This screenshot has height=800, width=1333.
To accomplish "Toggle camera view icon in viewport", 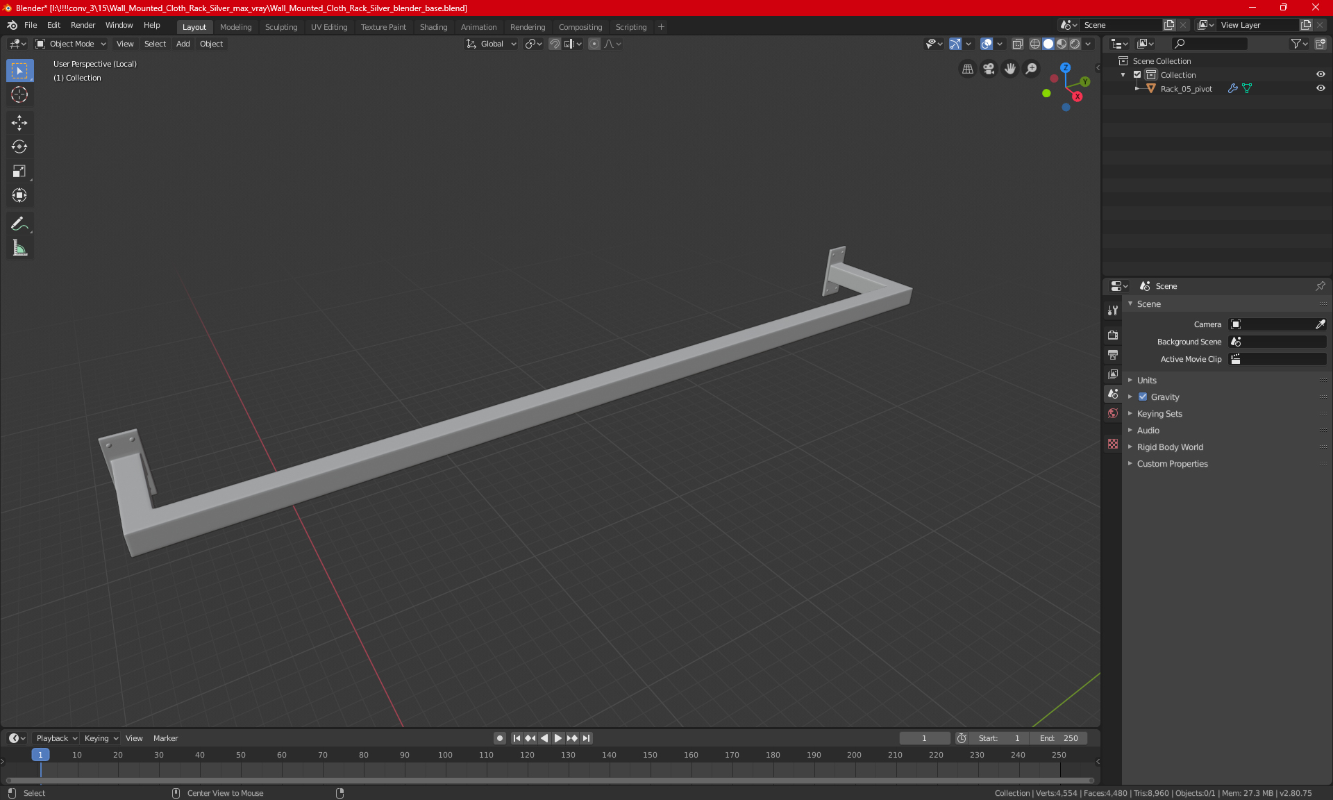I will coord(989,69).
